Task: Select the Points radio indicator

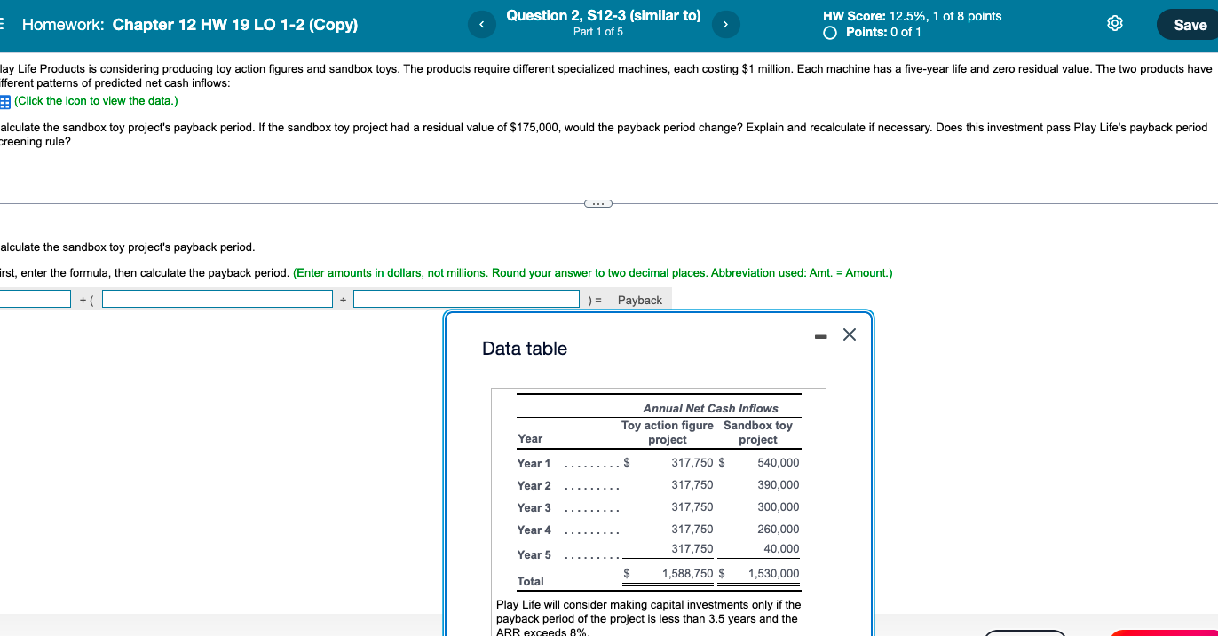Action: tap(830, 33)
